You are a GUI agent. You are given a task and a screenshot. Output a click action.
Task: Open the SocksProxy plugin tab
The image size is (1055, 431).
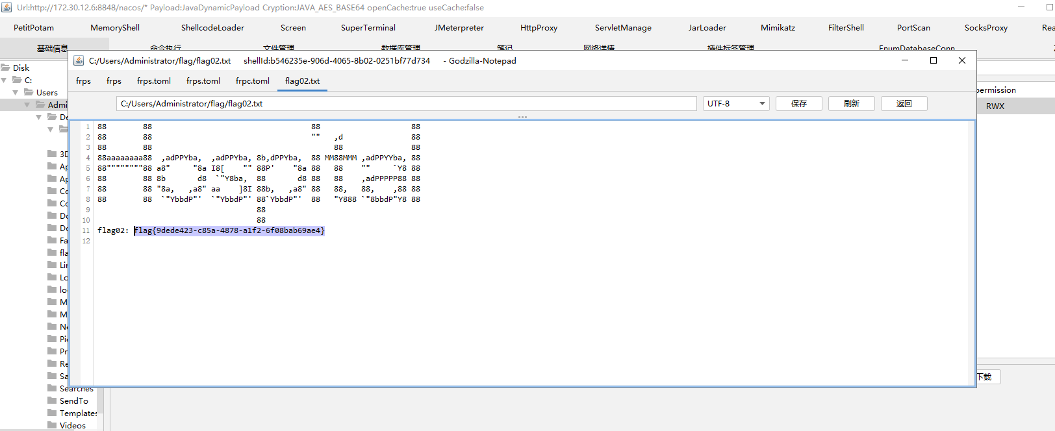(986, 28)
